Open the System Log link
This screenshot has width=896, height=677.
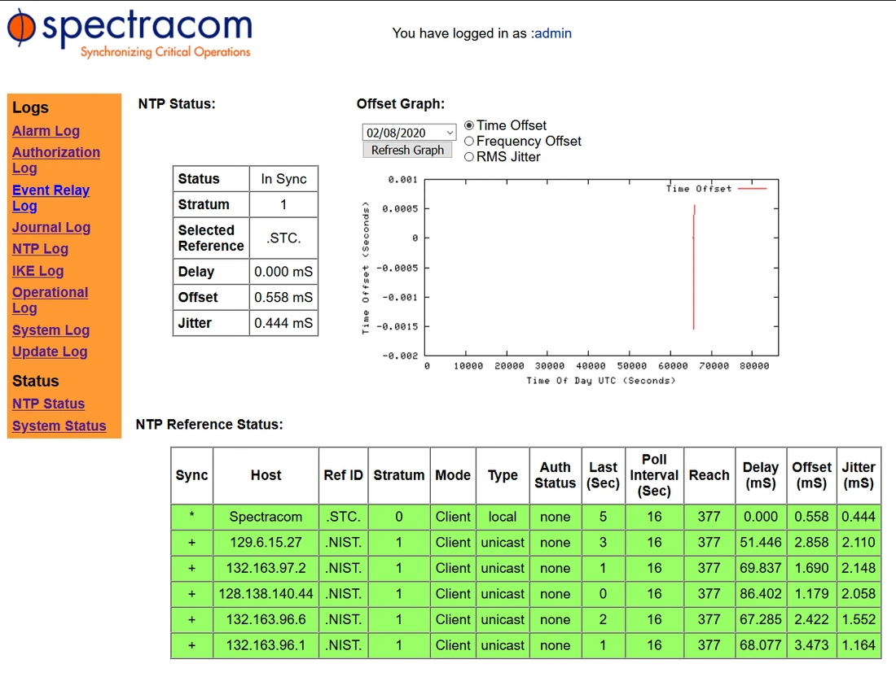(51, 330)
